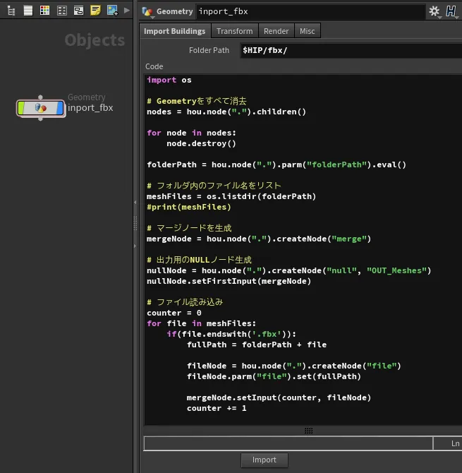Toggle the parameter spreadsheet grid icon
Image resolution: width=462 pixels, height=473 pixels.
coord(62,11)
